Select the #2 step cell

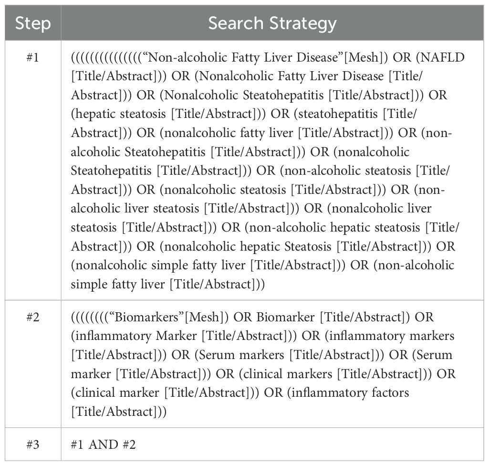point(33,318)
